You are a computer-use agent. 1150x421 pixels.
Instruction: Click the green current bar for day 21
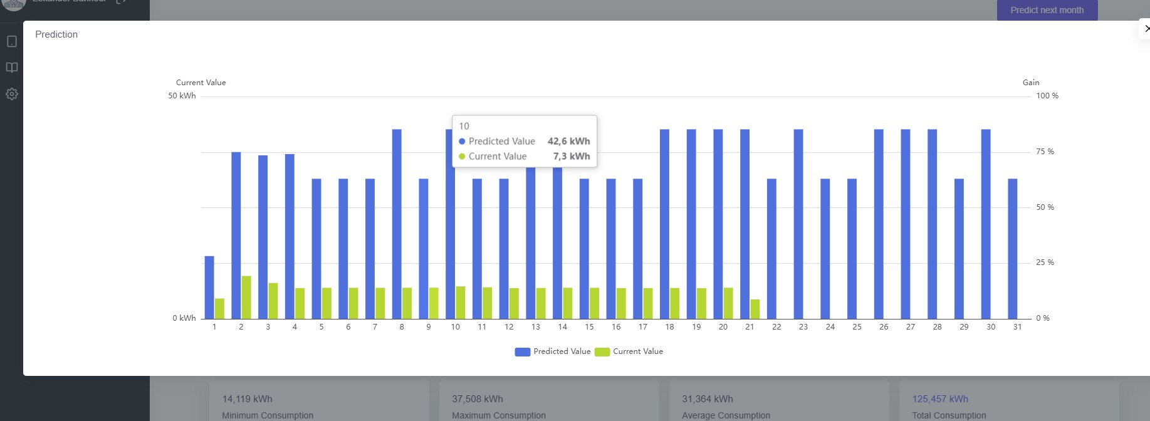[755, 309]
